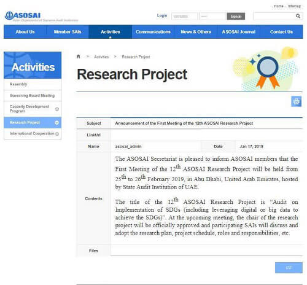Click the print page icon
The width and height of the screenshot is (307, 285).
pyautogui.click(x=297, y=101)
